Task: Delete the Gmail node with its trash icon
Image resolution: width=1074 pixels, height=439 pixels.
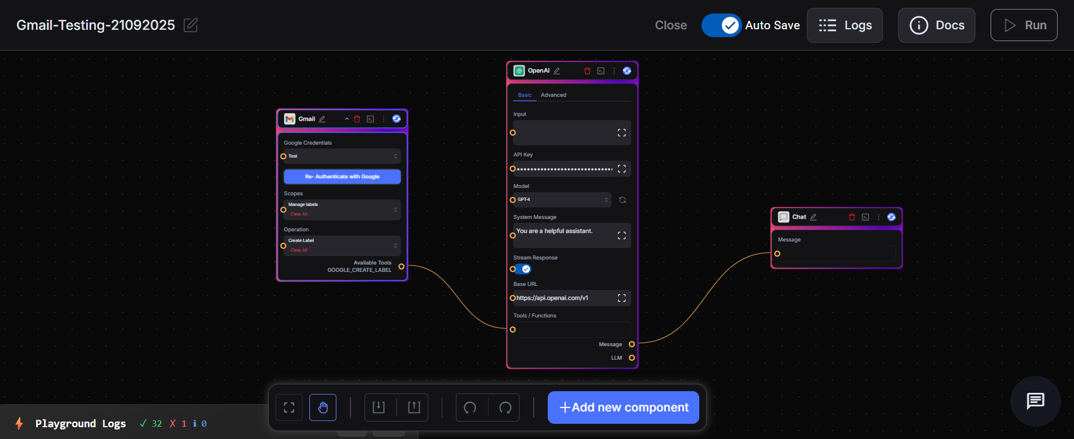Action: point(357,119)
